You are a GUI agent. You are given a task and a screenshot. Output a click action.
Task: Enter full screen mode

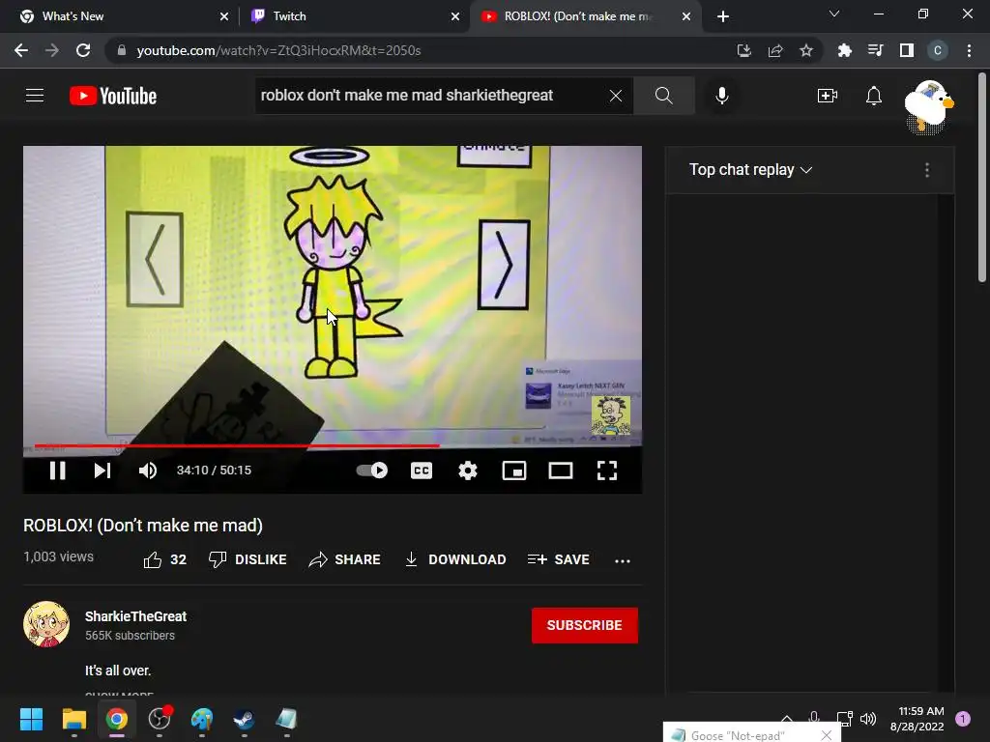(607, 471)
